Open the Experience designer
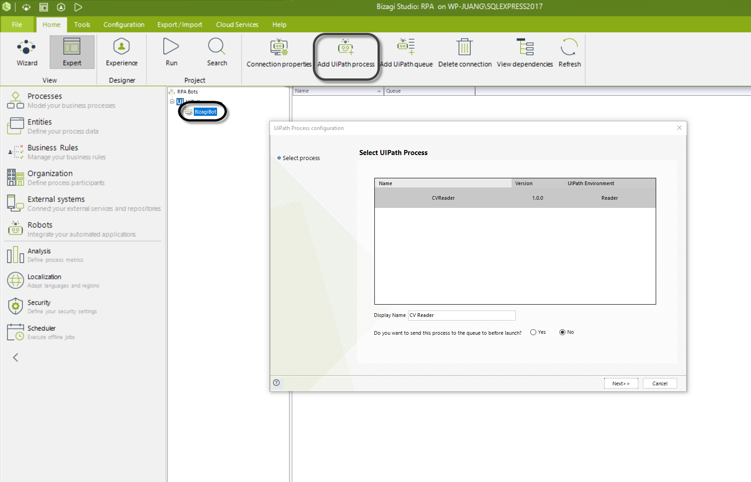Screen dimensions: 751x482 click(122, 52)
